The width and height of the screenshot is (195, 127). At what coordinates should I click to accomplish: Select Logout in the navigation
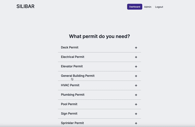159,7
